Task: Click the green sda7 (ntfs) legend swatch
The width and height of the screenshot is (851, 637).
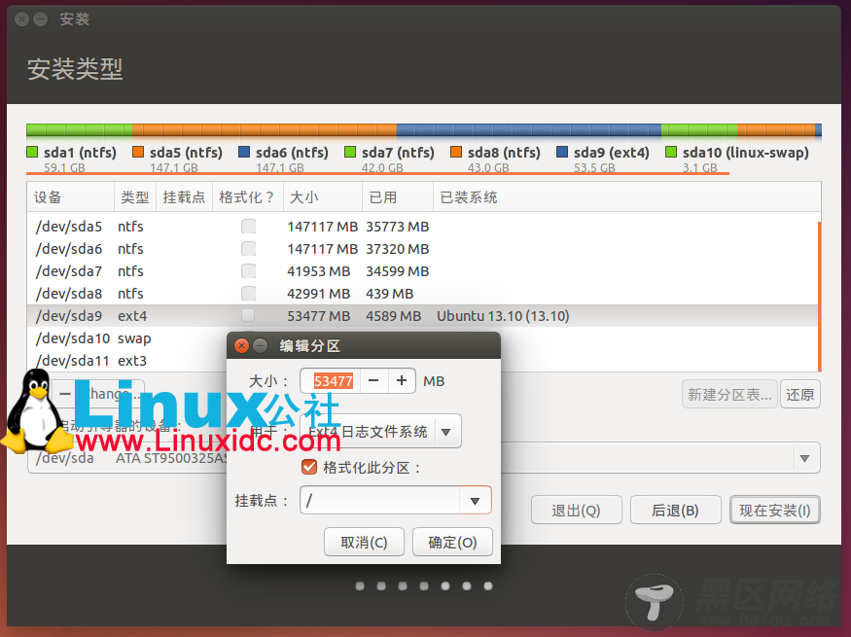Action: [350, 152]
